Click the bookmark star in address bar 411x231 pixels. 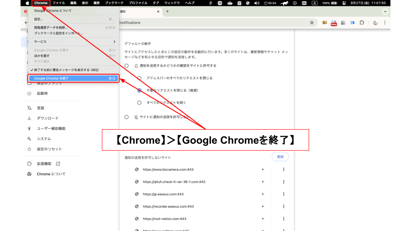point(312,23)
